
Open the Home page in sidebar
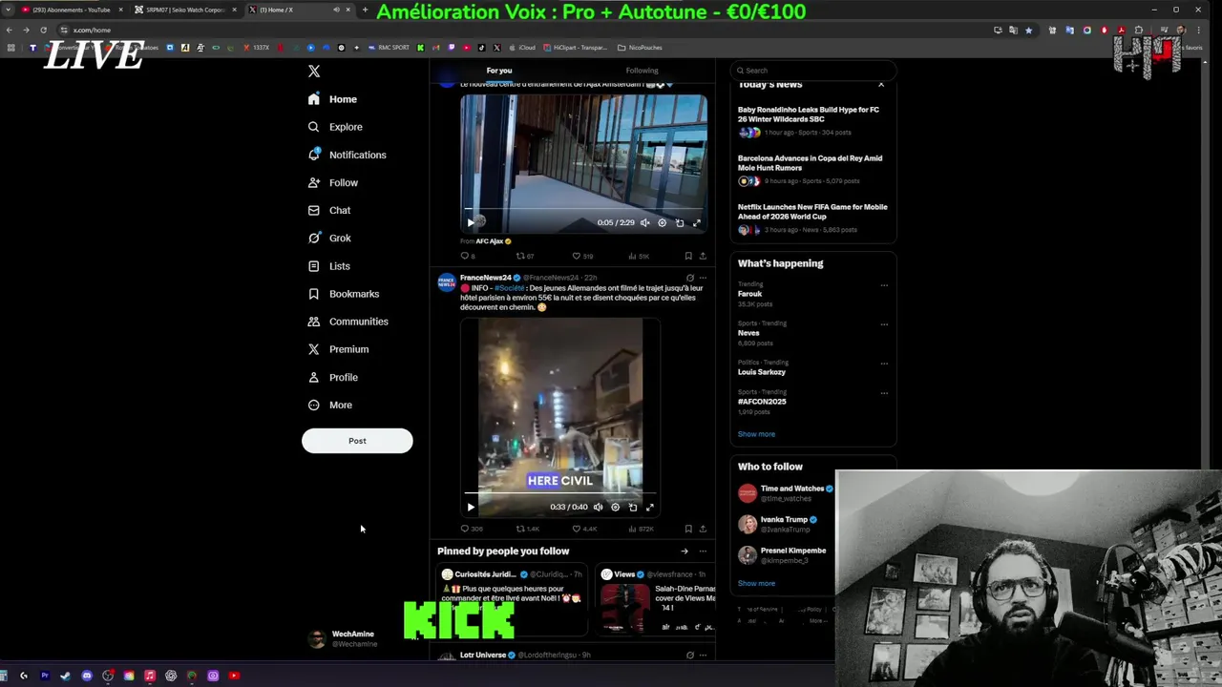pyautogui.click(x=332, y=99)
